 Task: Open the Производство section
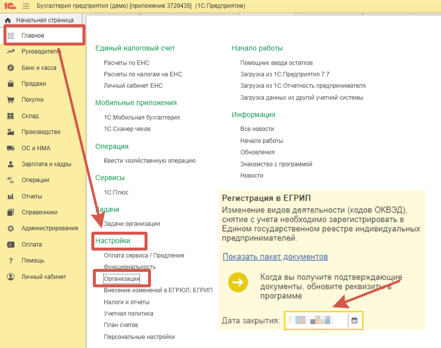[41, 132]
